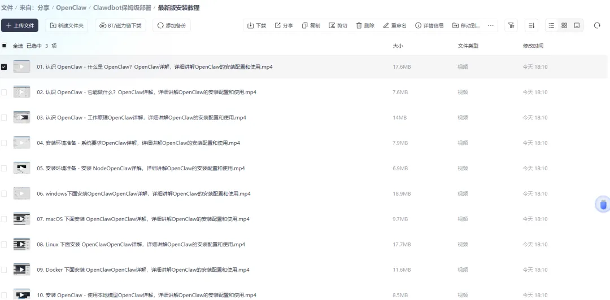
Task: Sort by 大小 column header
Action: click(398, 46)
